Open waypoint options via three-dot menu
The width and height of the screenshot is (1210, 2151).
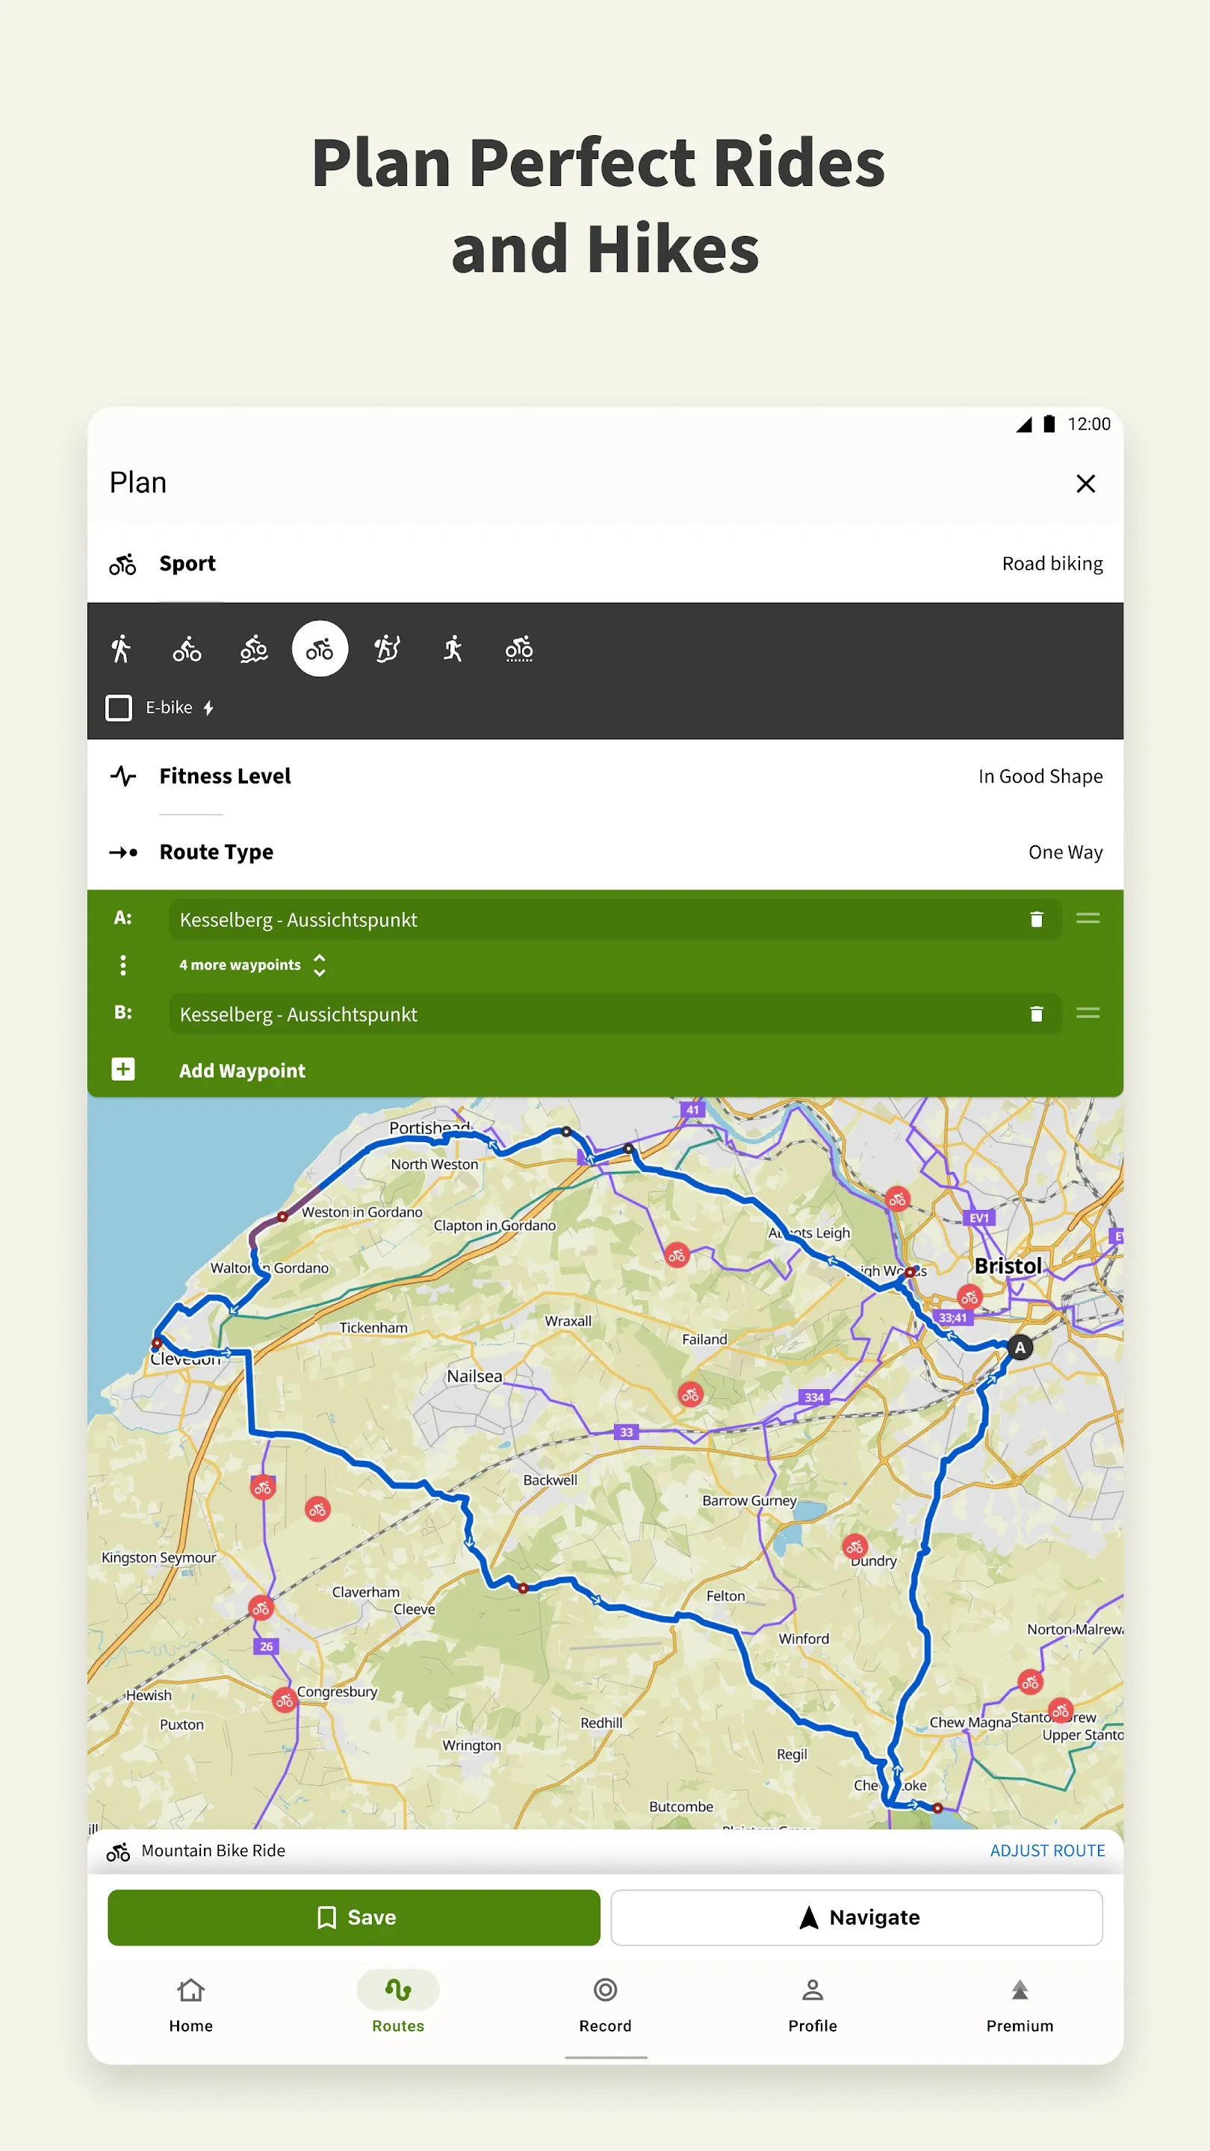point(123,964)
